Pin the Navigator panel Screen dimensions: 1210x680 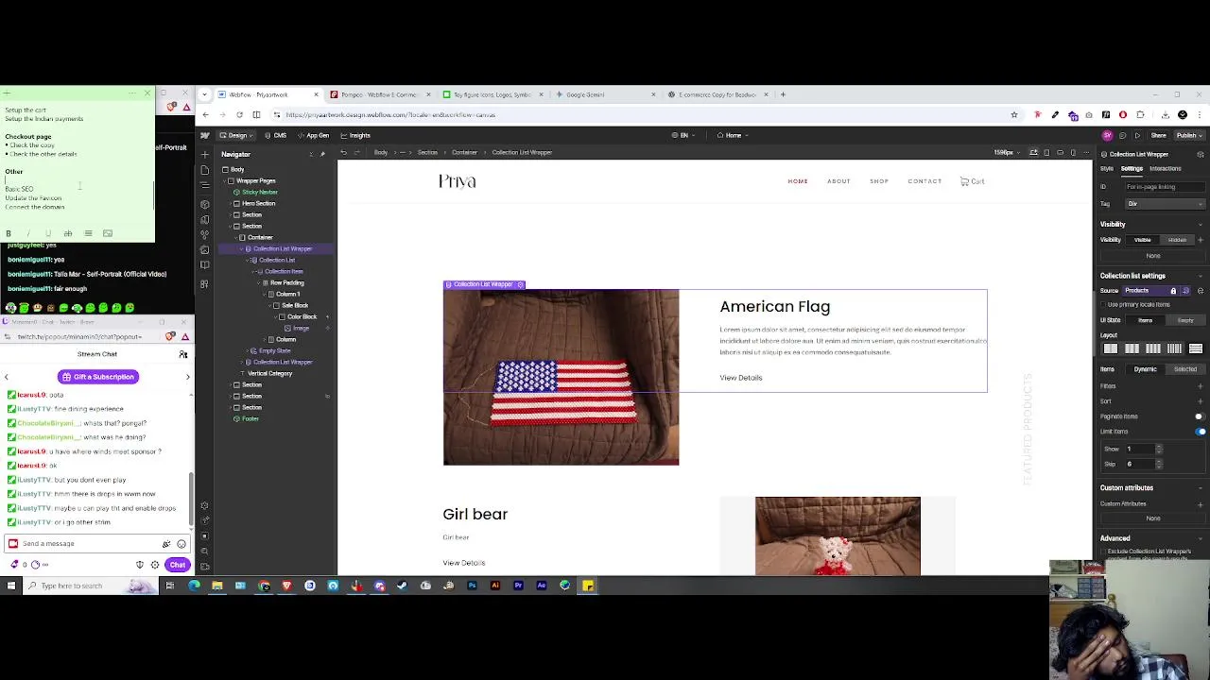pos(322,154)
